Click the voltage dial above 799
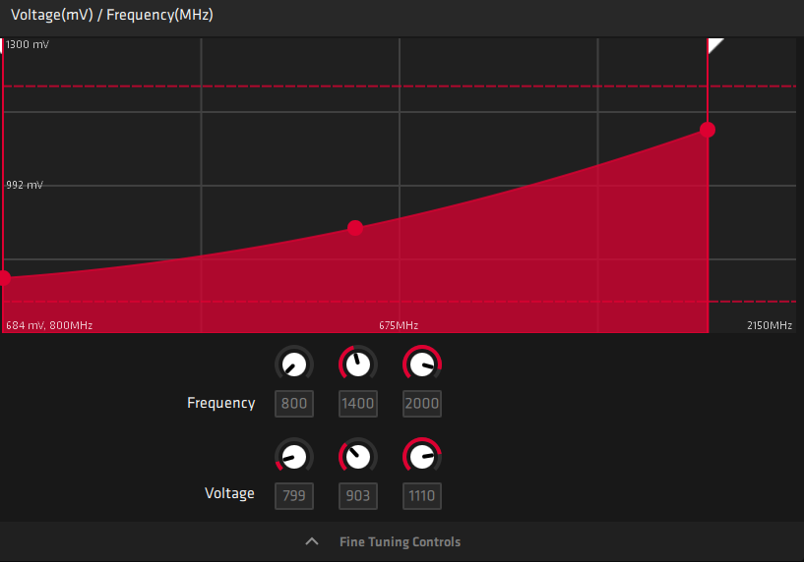804x562 pixels. 294,457
